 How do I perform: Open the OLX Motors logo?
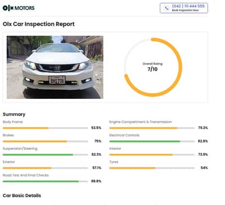(x=19, y=8)
